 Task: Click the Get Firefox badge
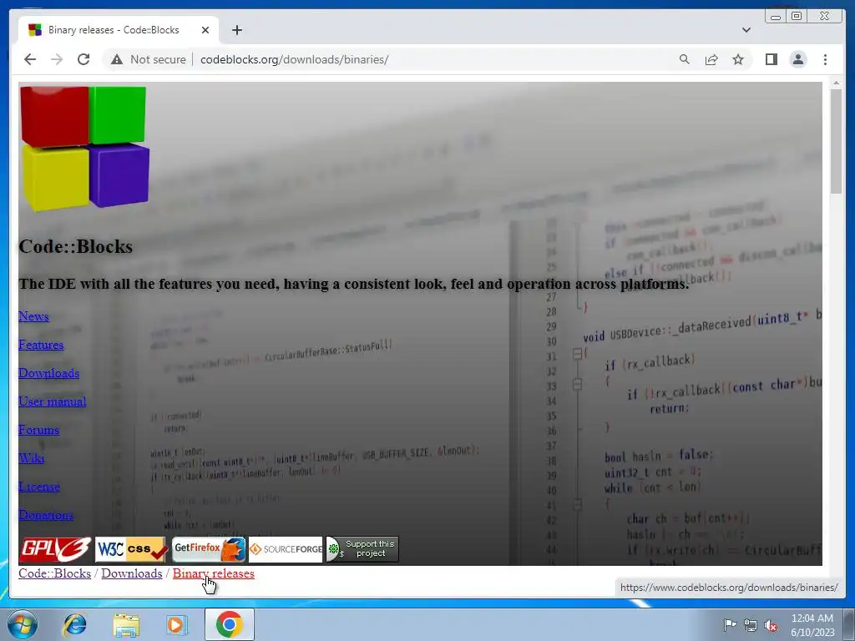[x=209, y=549]
